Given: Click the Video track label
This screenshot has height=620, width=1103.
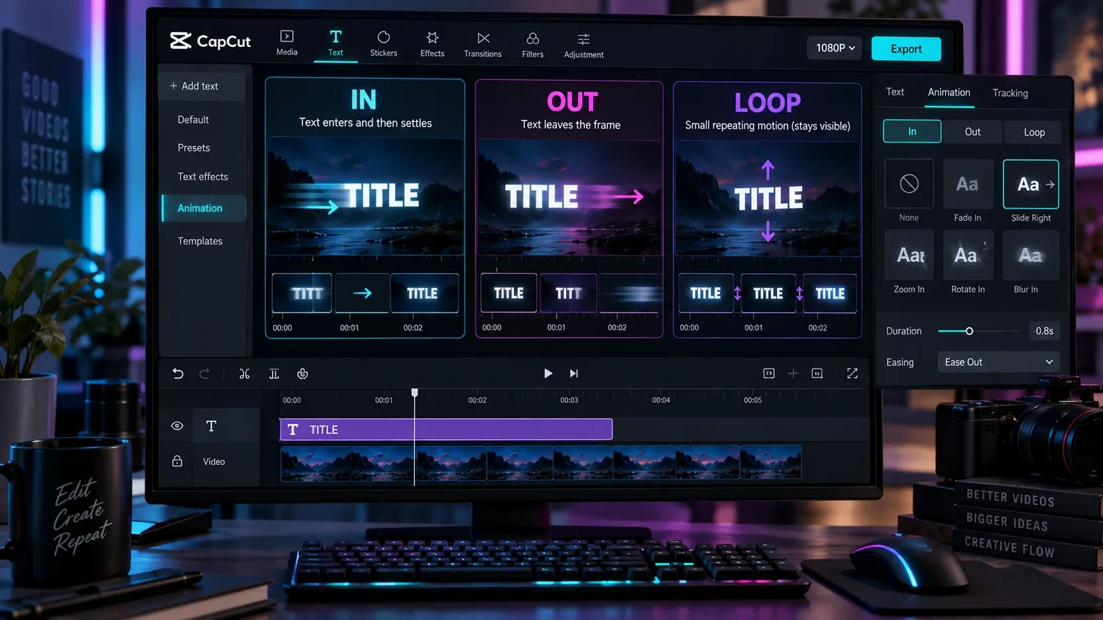Looking at the screenshot, I should coord(213,462).
